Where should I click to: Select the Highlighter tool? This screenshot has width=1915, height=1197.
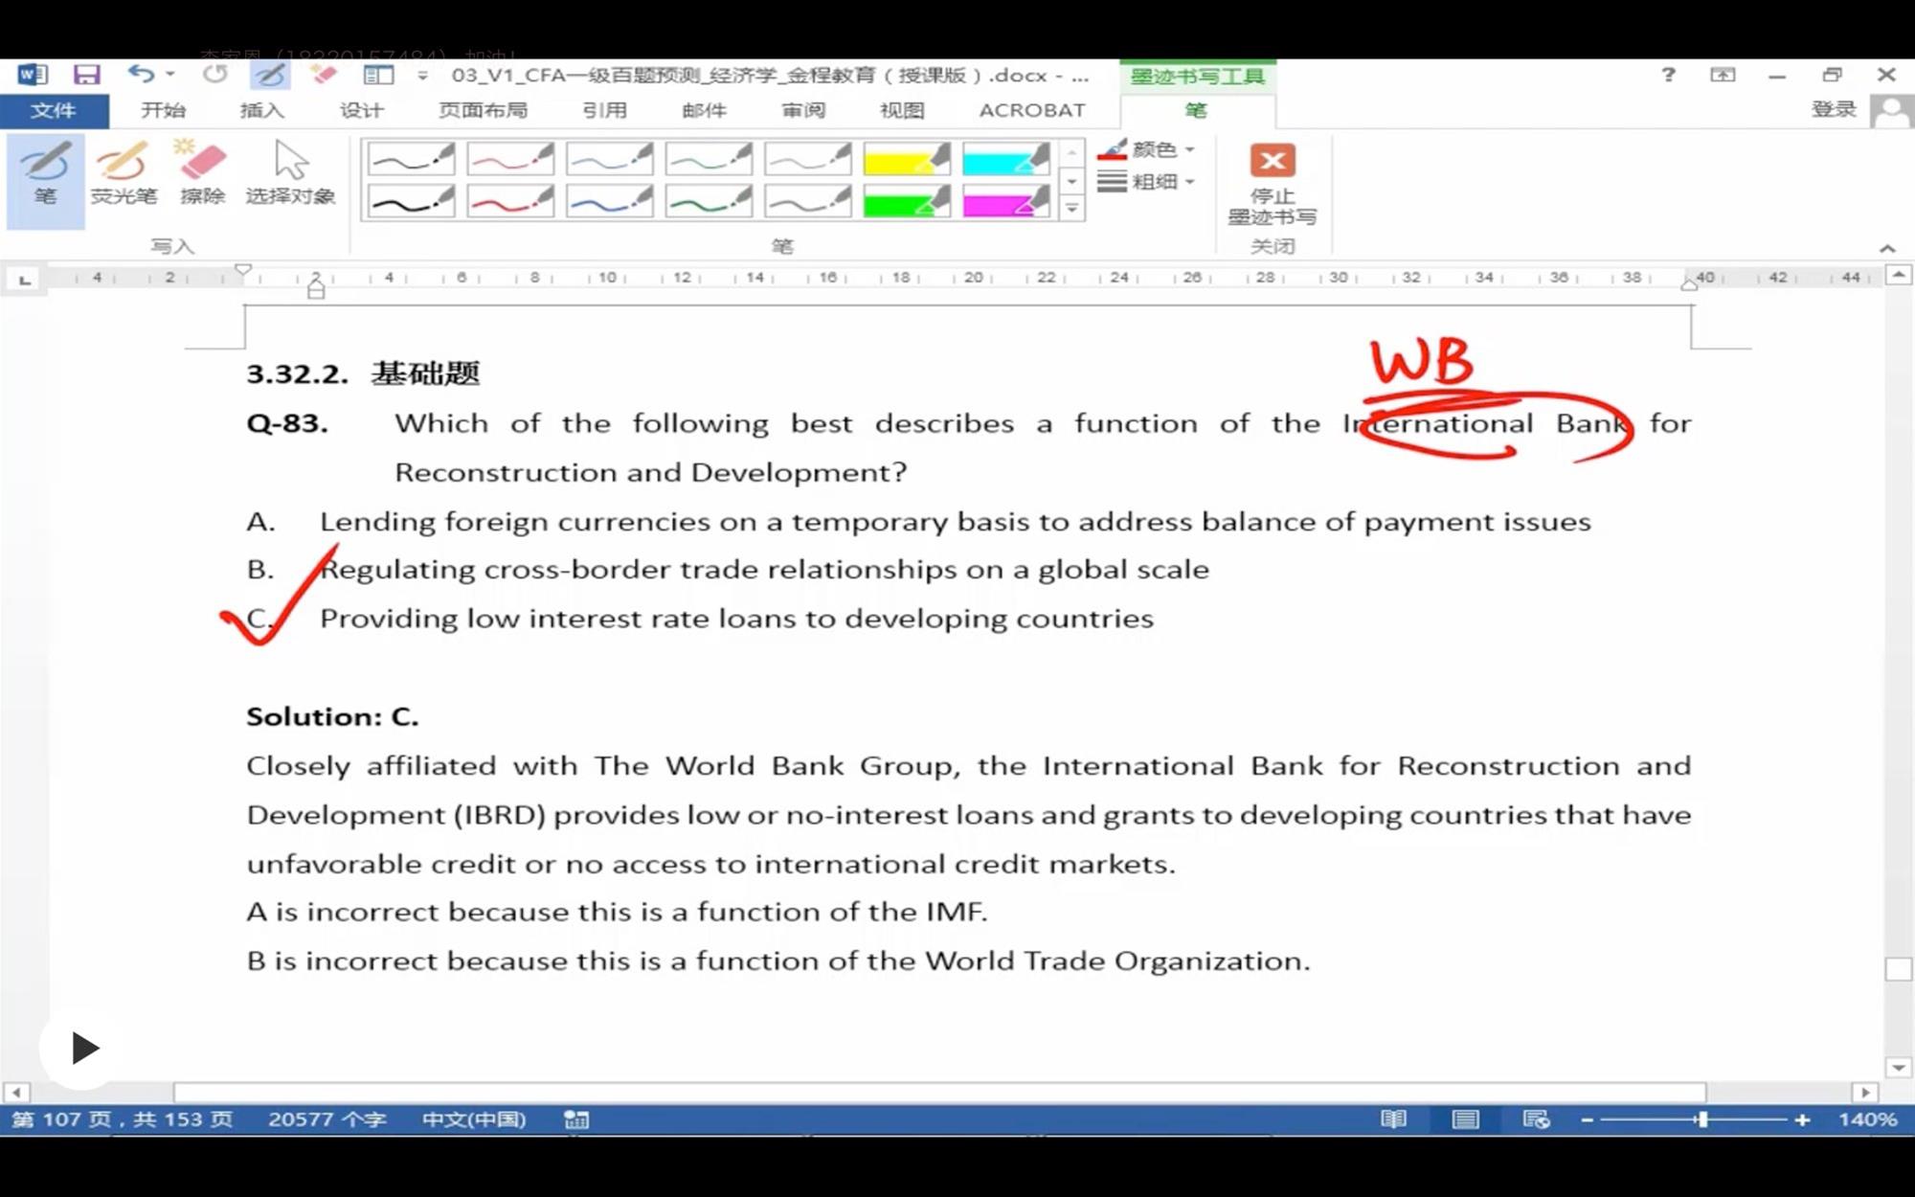click(123, 177)
